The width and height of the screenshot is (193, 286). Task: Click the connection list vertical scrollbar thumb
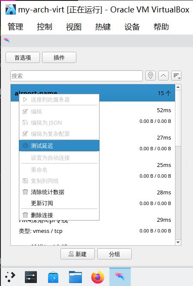tap(178, 118)
